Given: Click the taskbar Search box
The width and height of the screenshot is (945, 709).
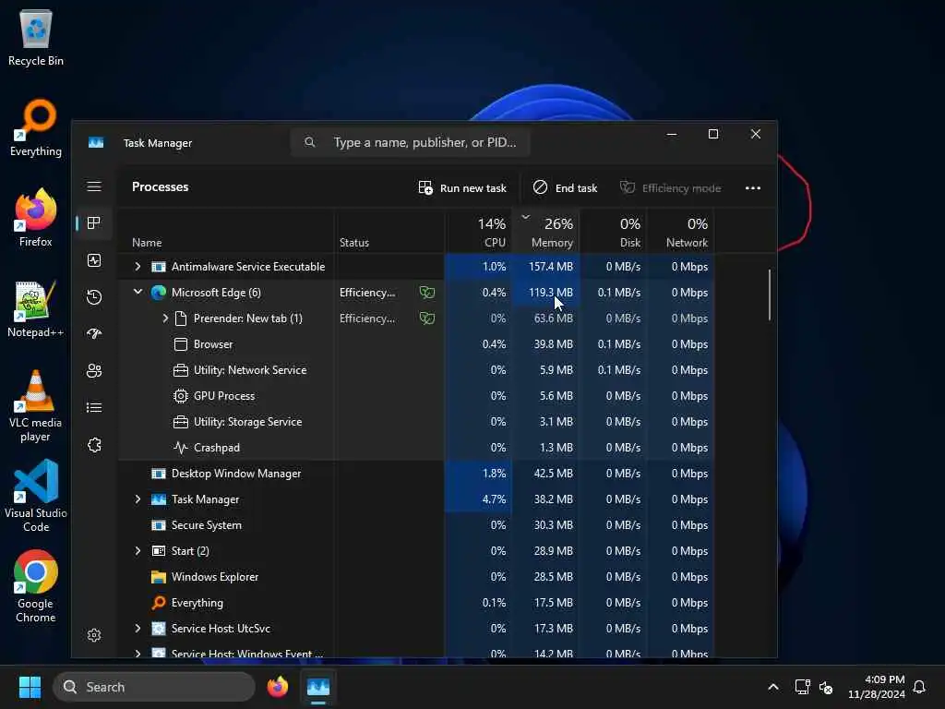Looking at the screenshot, I should (154, 687).
